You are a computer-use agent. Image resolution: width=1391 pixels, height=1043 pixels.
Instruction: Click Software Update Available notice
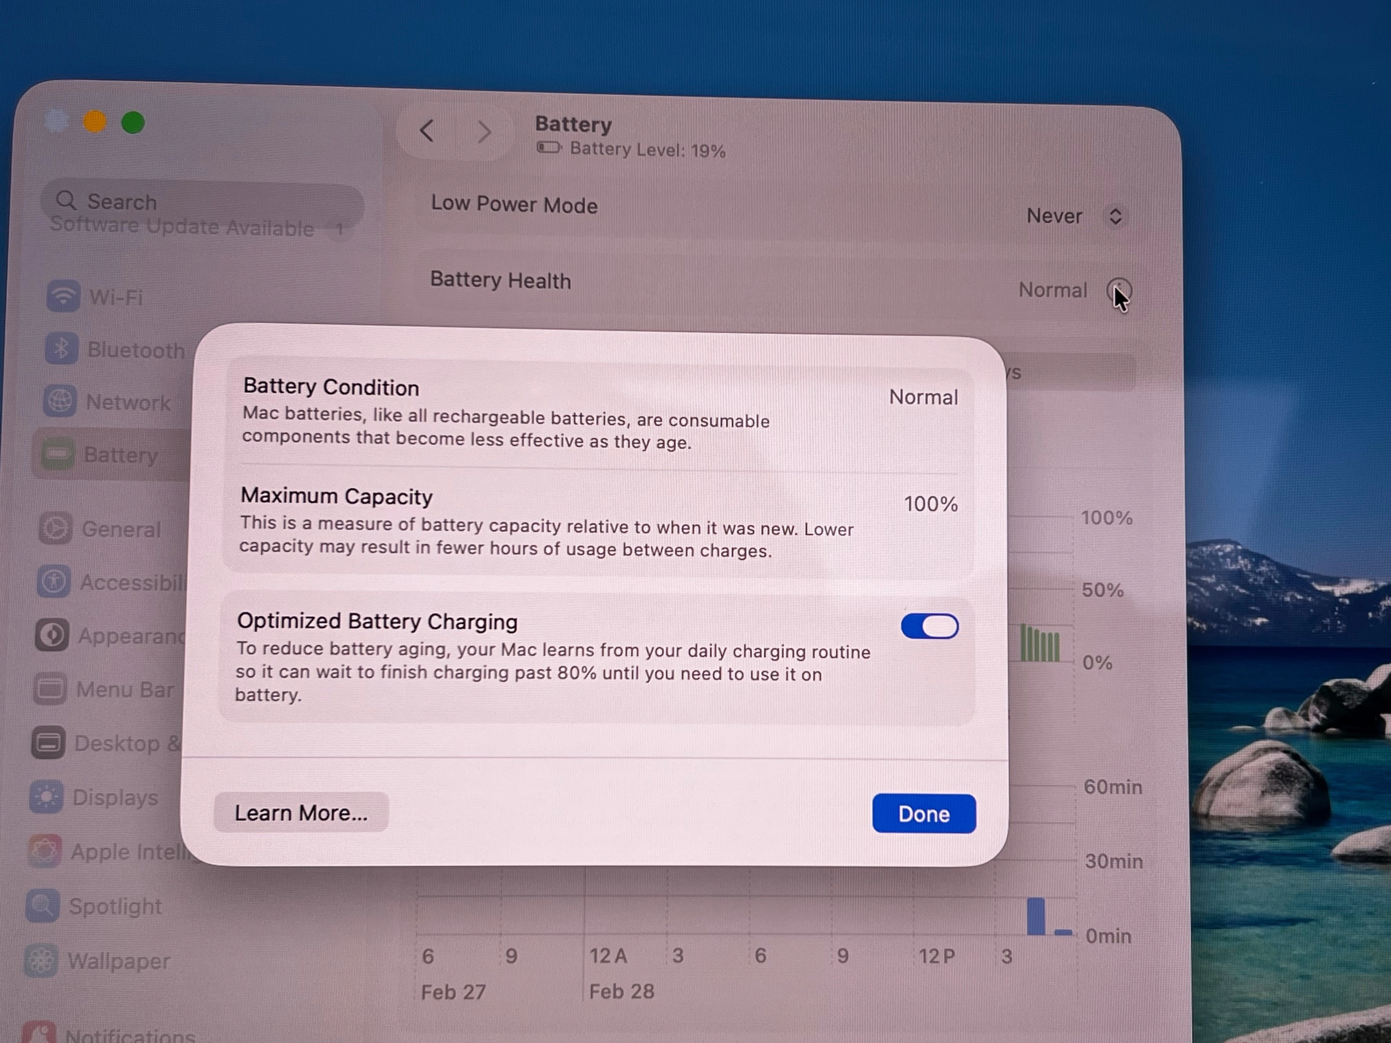pos(182,227)
